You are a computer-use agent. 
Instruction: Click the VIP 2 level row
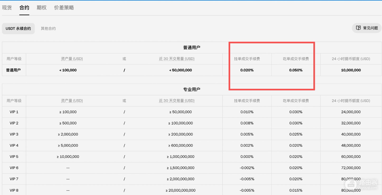coord(14,123)
